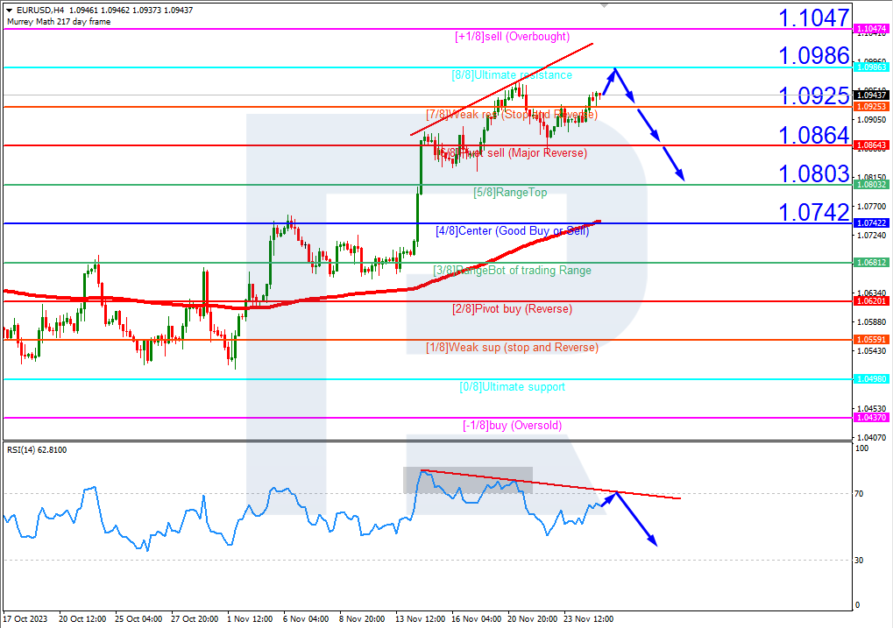Select the red 1.08643 price axis tag
This screenshot has height=628, width=893.
tap(871, 145)
